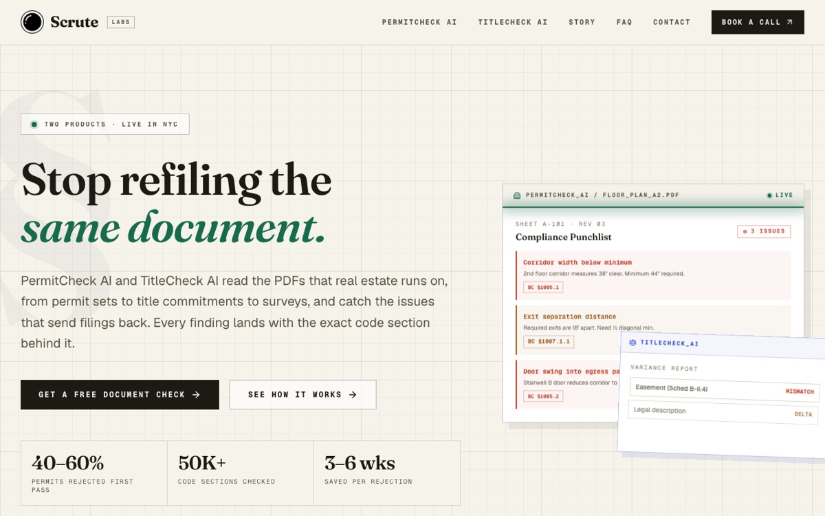The height and width of the screenshot is (516, 825).
Task: Click the 3–6 wks saved per rejection stat
Action: [x=387, y=473]
